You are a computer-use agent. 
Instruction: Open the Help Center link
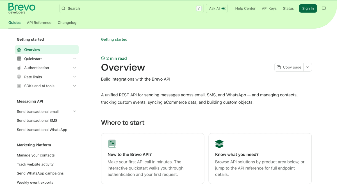tap(245, 8)
